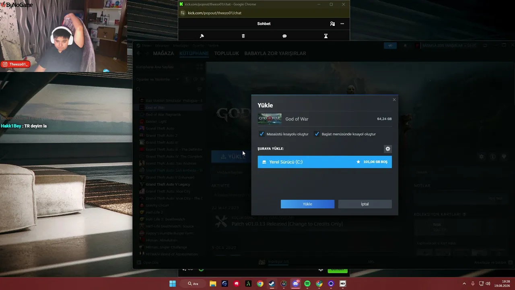
Task: Click the site info icon in Chrome address bar
Action: pos(183,13)
